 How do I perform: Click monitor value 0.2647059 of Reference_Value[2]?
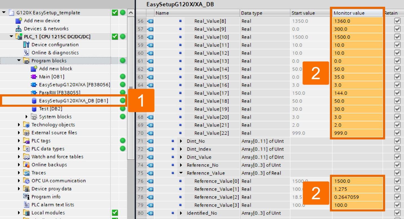(x=357, y=197)
